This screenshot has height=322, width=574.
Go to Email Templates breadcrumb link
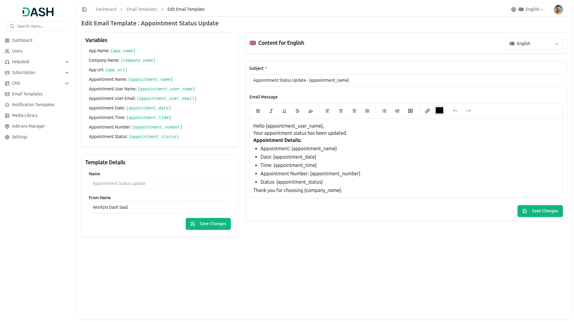(142, 10)
